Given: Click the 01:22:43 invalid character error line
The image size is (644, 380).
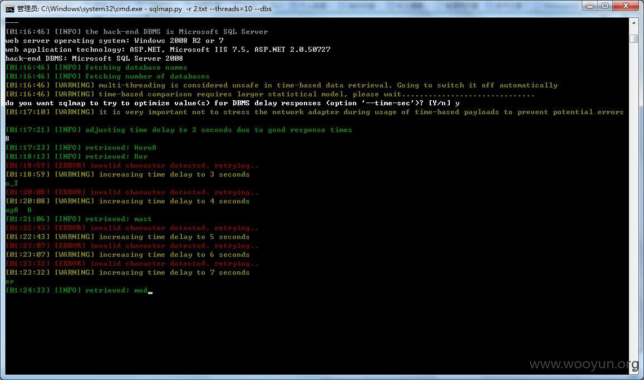Looking at the screenshot, I should [132, 228].
